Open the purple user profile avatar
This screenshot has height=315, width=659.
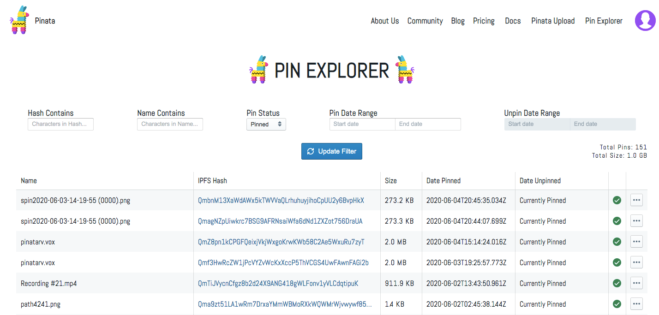(x=645, y=20)
